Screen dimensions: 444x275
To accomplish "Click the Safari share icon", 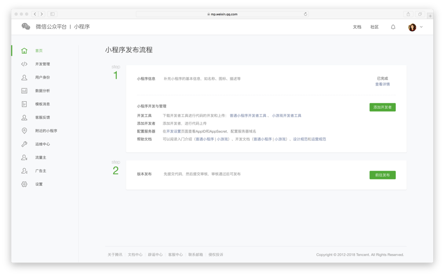I will tap(409, 14).
